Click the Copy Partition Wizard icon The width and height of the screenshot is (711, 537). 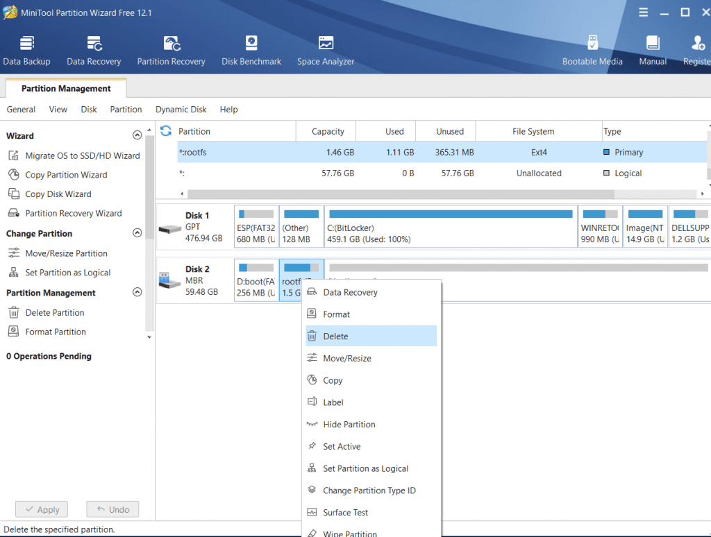14,174
